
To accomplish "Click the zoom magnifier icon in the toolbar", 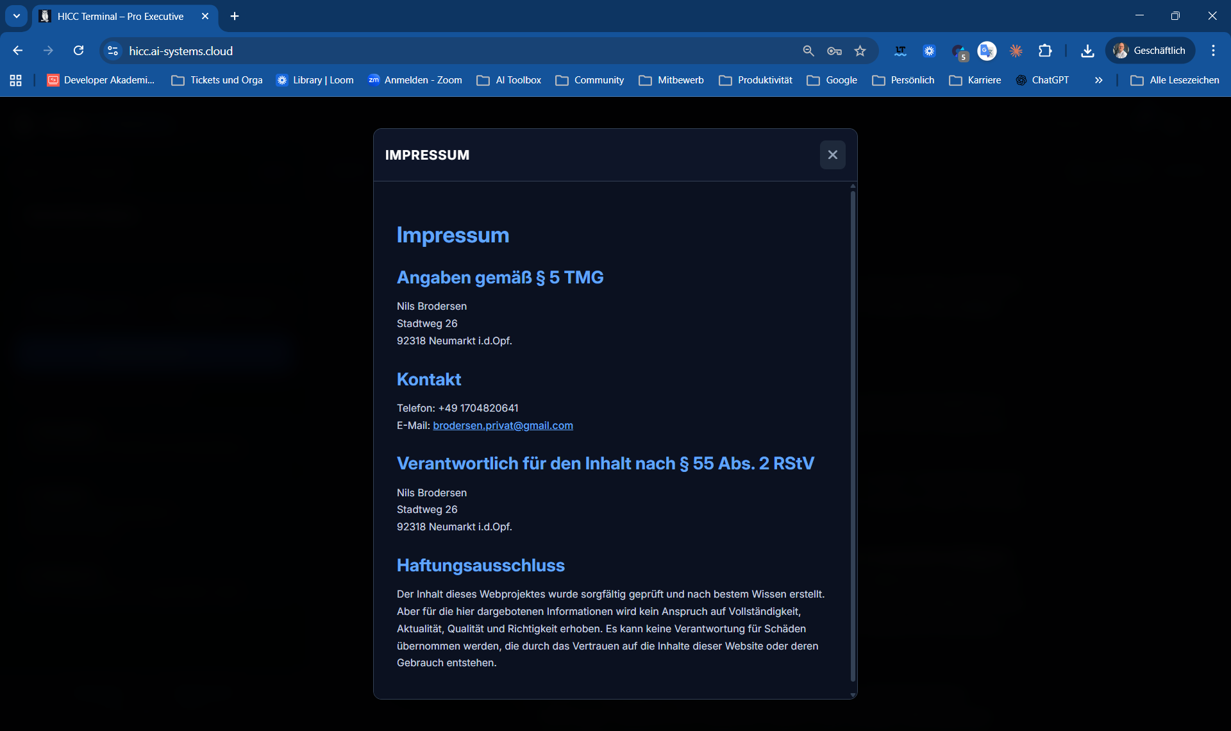I will pyautogui.click(x=808, y=51).
